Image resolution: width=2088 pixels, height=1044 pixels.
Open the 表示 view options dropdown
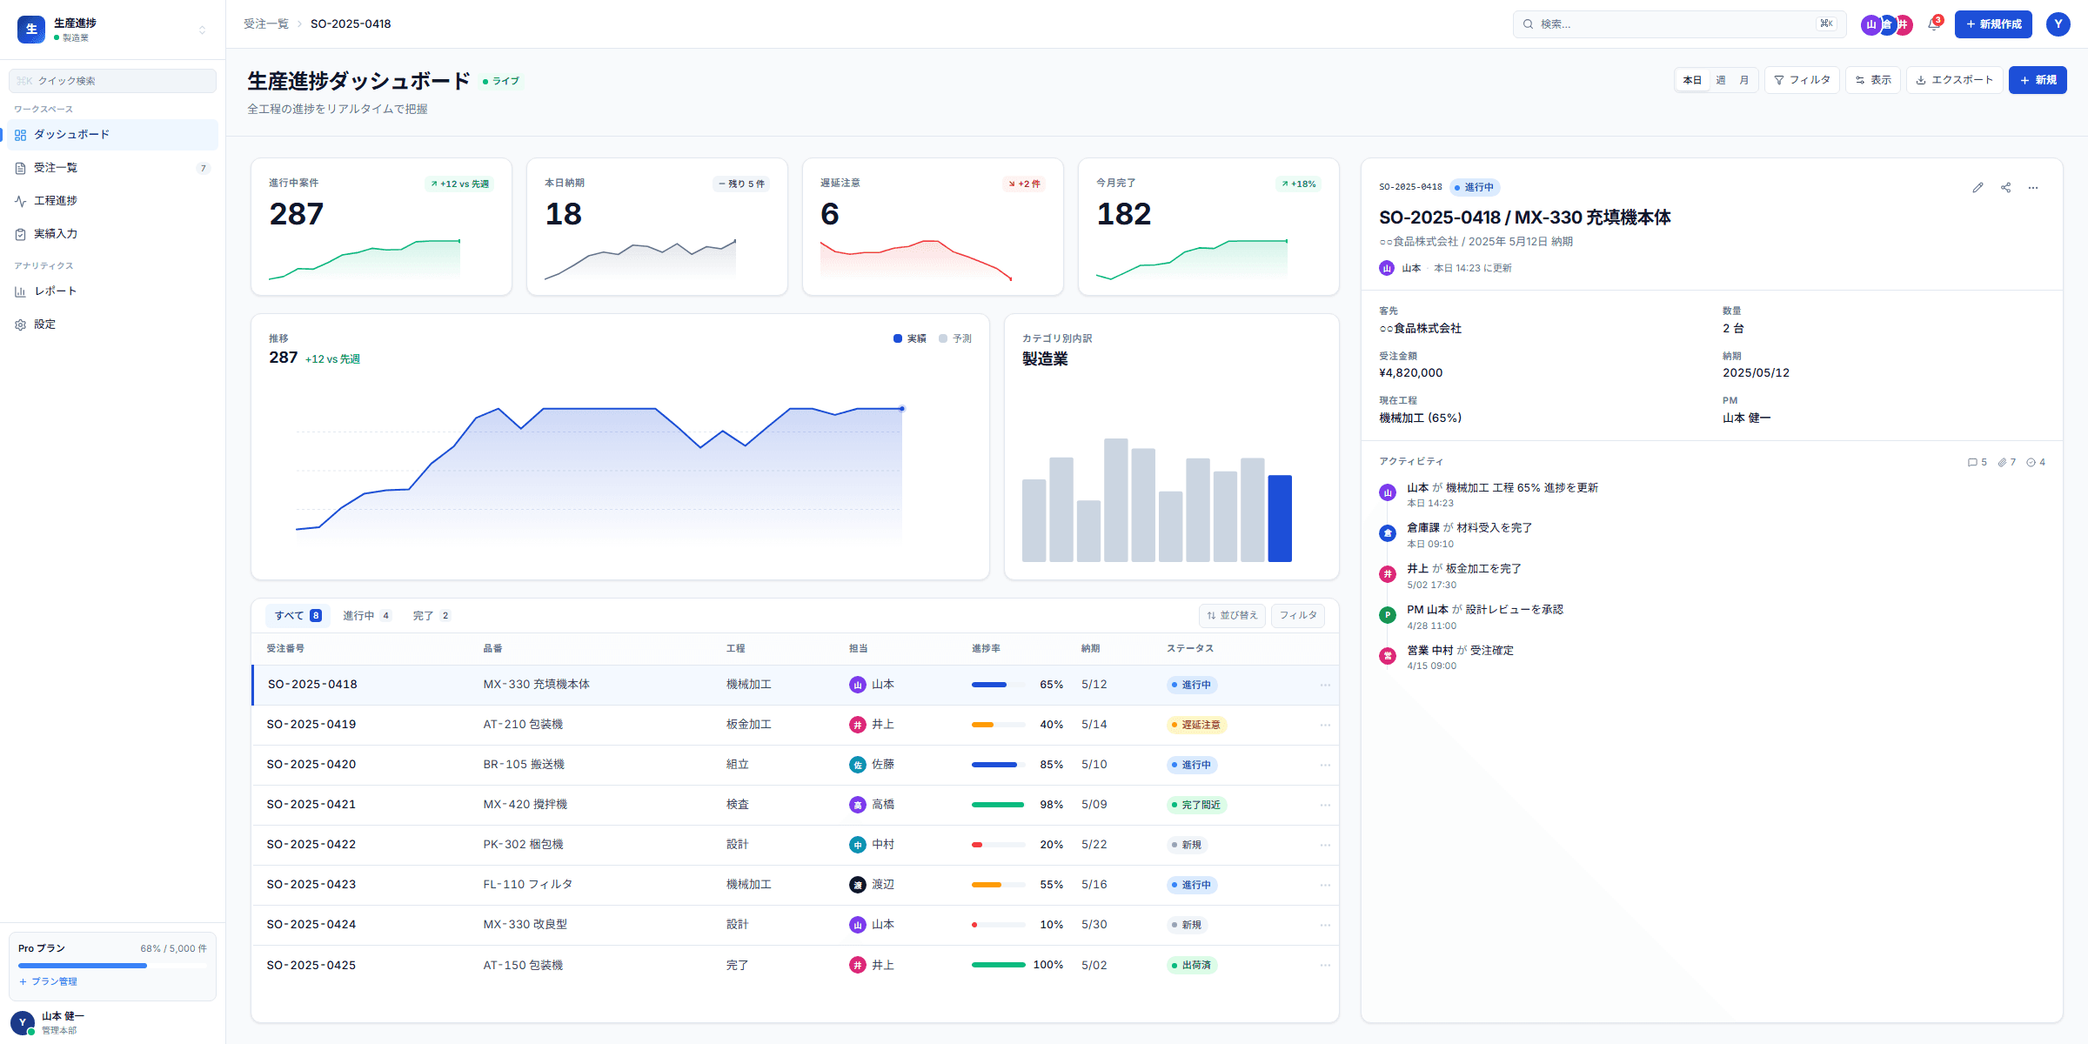(x=1873, y=80)
